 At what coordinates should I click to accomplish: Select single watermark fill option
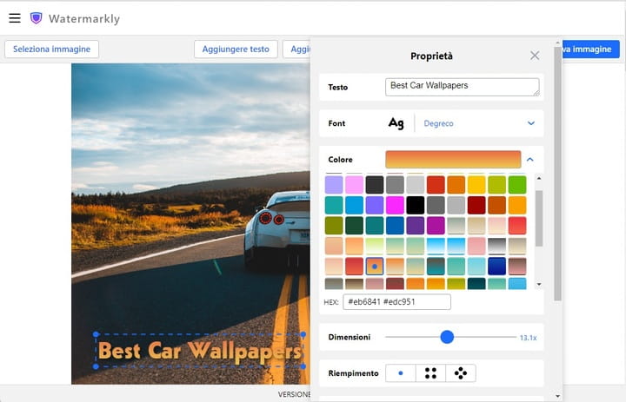[401, 372]
